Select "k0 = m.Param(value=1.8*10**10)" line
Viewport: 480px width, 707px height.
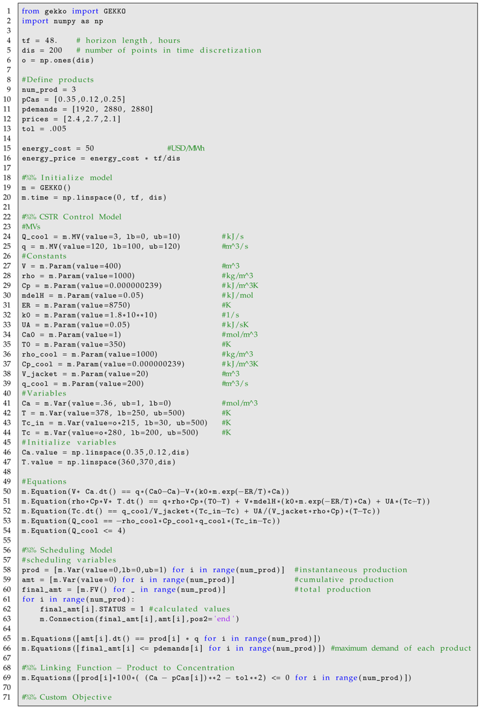89,315
